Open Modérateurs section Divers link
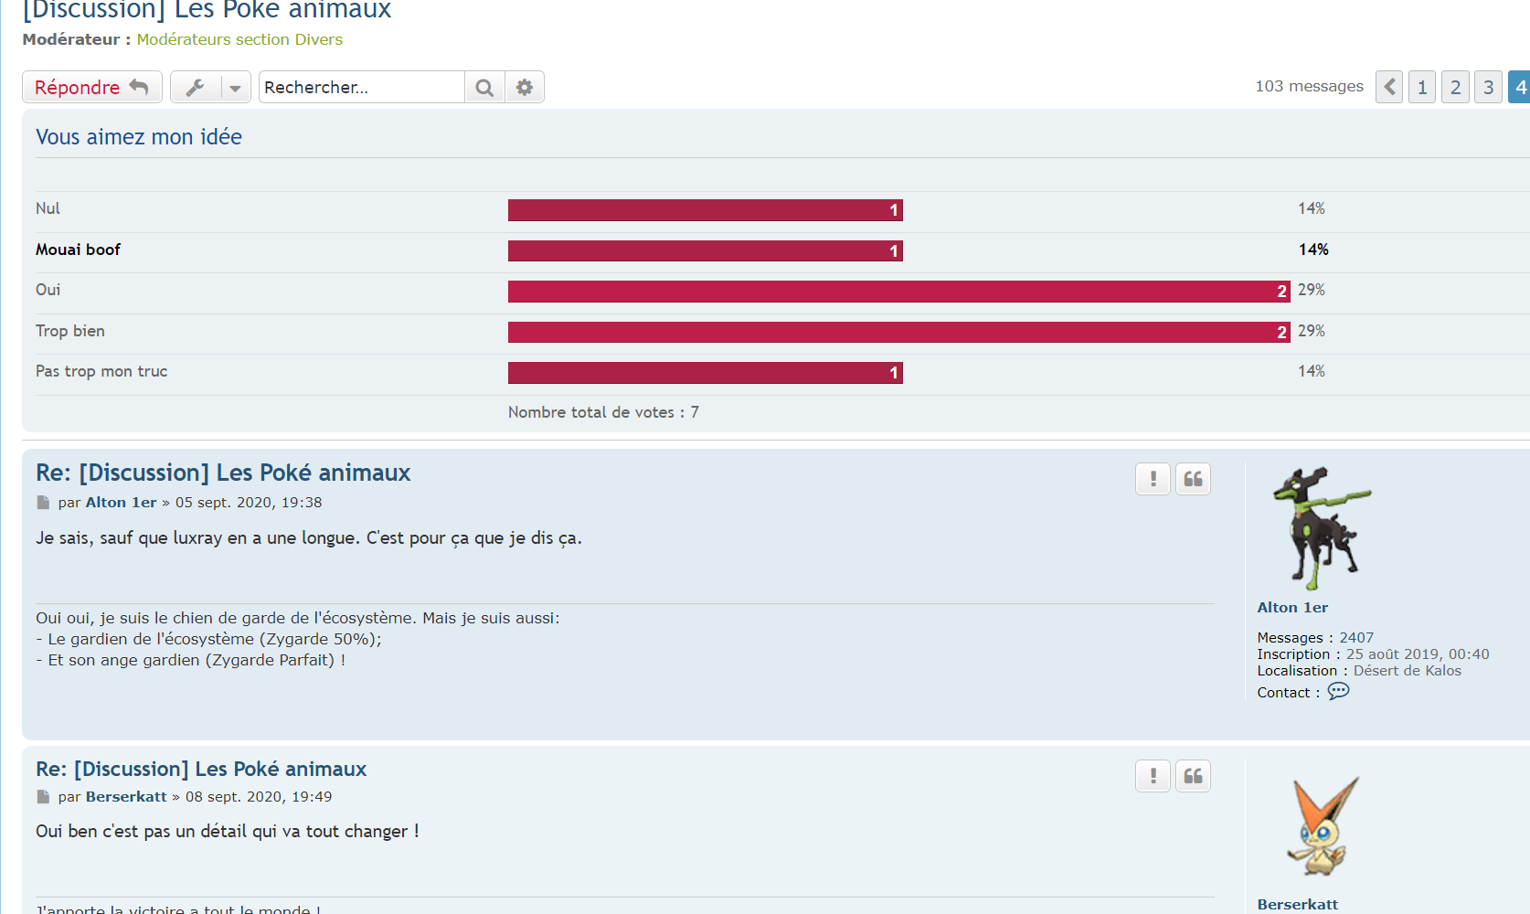Screen dimensions: 1530x914 tap(239, 39)
